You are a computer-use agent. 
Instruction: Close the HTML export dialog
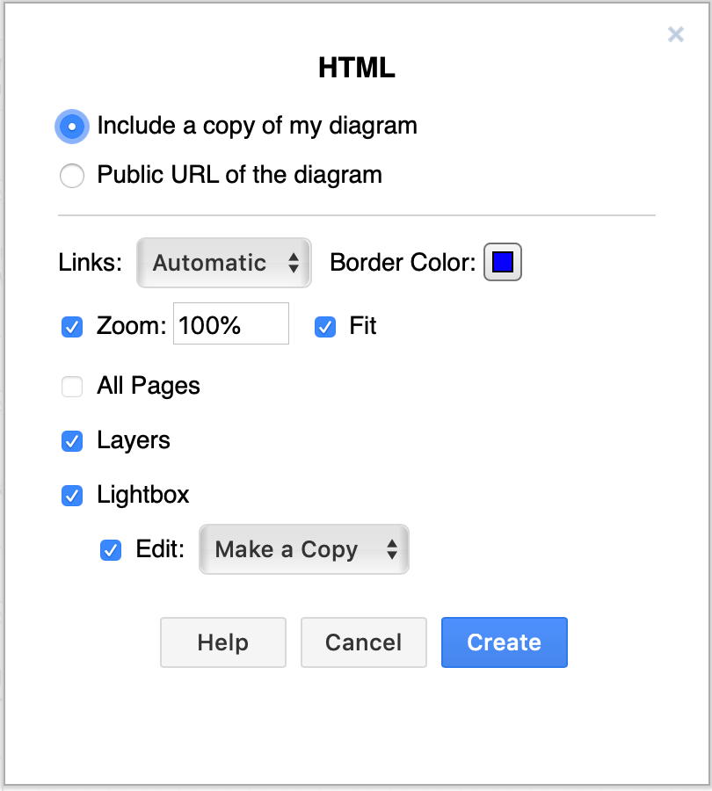point(675,34)
